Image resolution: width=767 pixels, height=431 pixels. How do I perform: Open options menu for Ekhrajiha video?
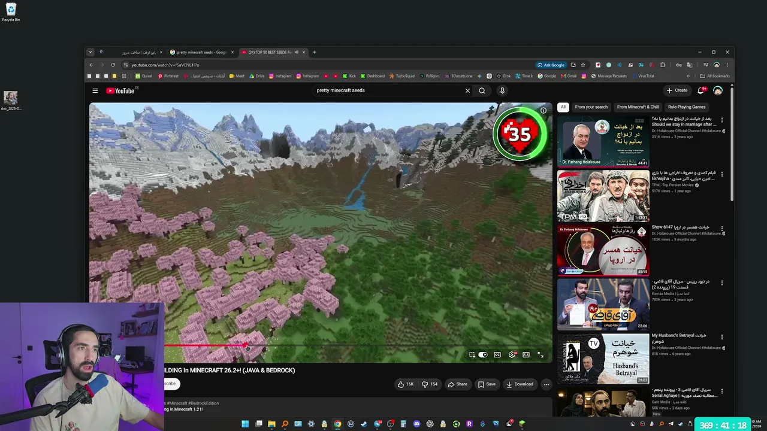(721, 174)
